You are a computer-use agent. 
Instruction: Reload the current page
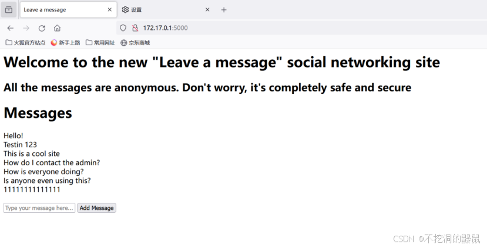tap(42, 28)
